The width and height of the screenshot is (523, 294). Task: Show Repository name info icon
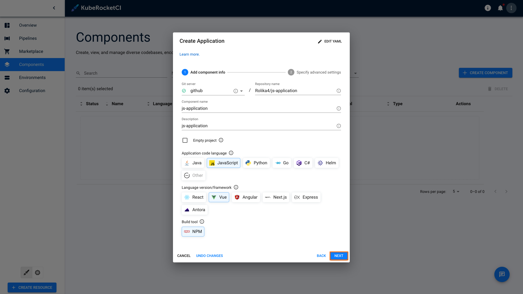[339, 91]
